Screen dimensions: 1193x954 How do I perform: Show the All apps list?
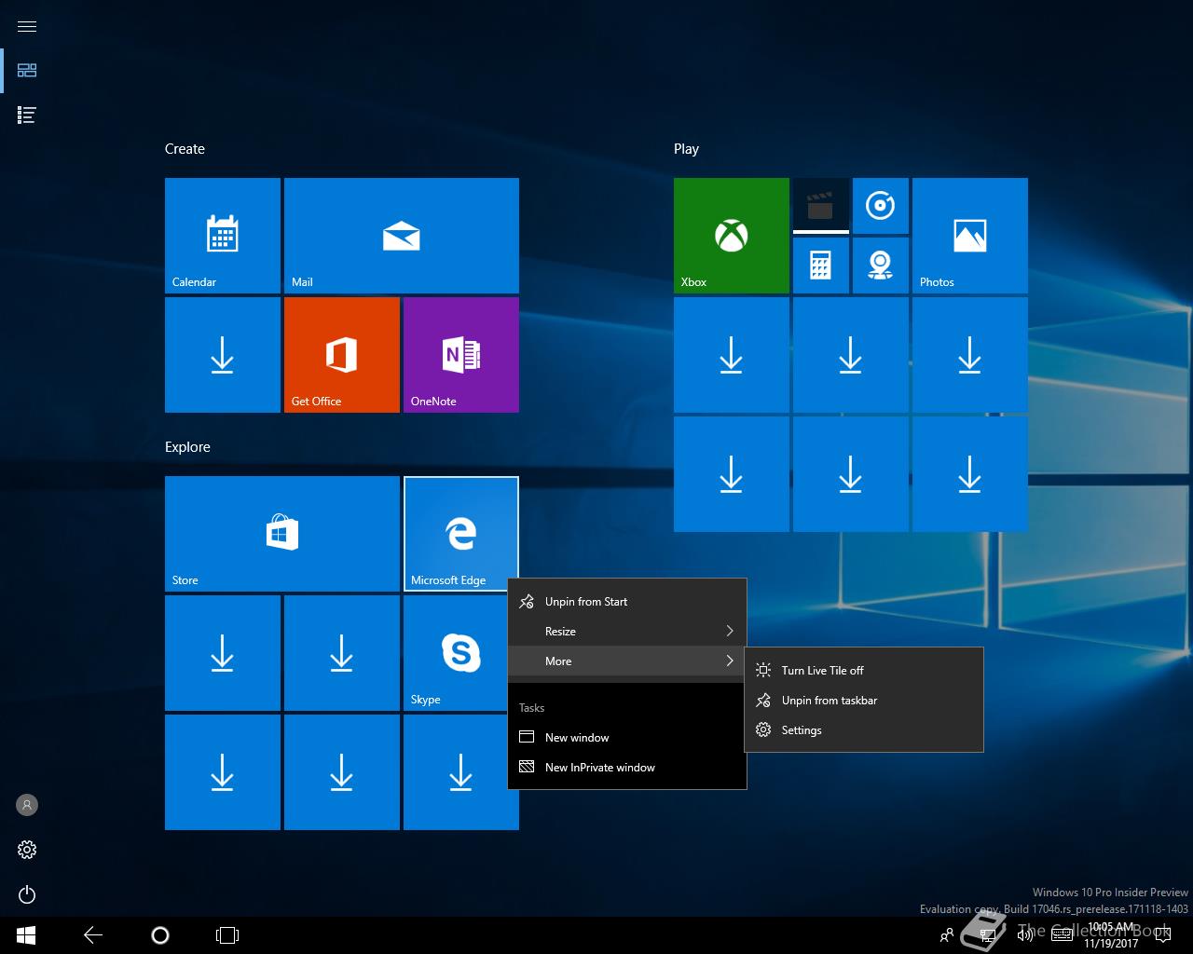[27, 116]
